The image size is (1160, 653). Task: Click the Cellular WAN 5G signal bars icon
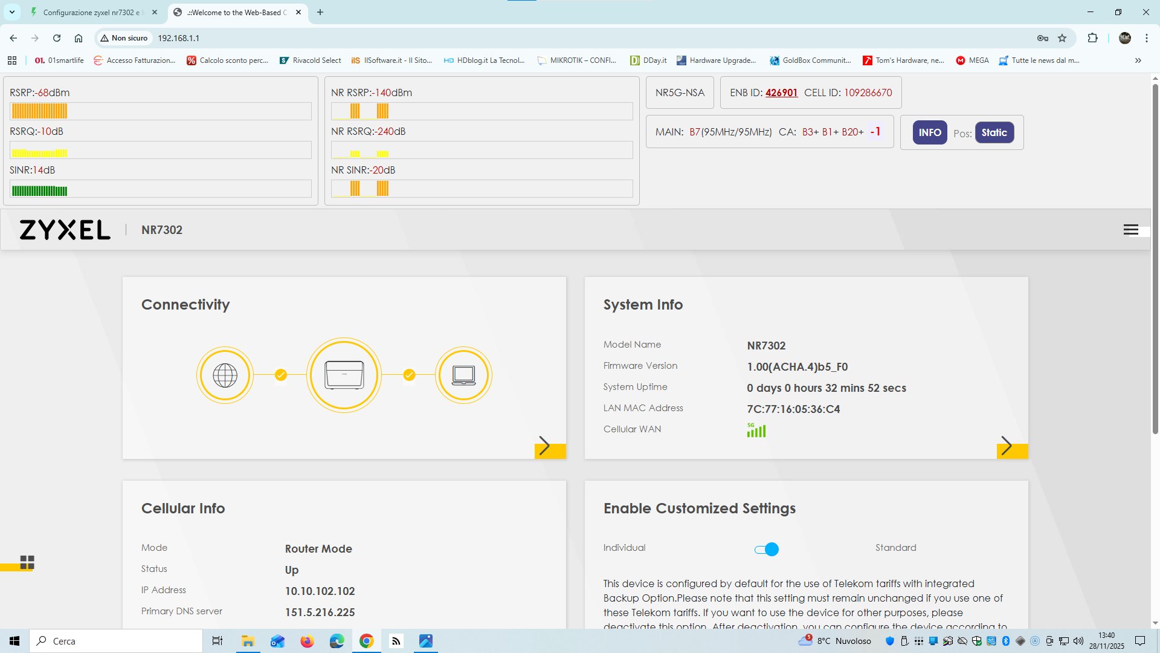pos(756,430)
